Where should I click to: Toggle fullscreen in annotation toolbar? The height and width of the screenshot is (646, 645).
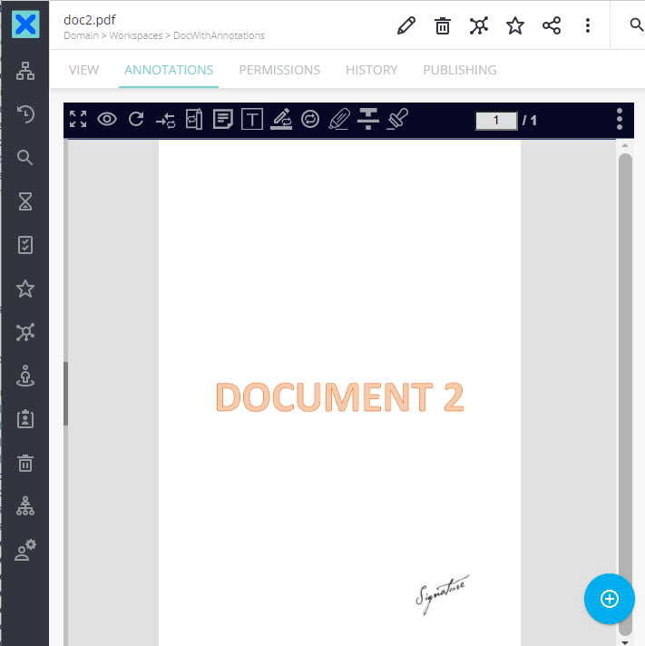(x=78, y=119)
